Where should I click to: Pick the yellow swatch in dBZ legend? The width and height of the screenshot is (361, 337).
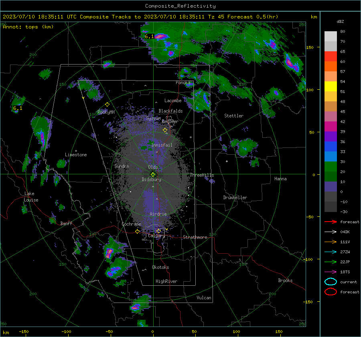click(x=331, y=87)
